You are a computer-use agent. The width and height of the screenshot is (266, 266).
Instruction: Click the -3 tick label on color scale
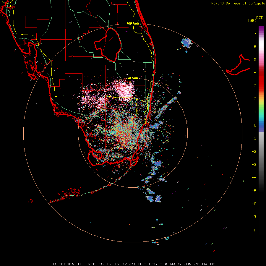[254, 165]
